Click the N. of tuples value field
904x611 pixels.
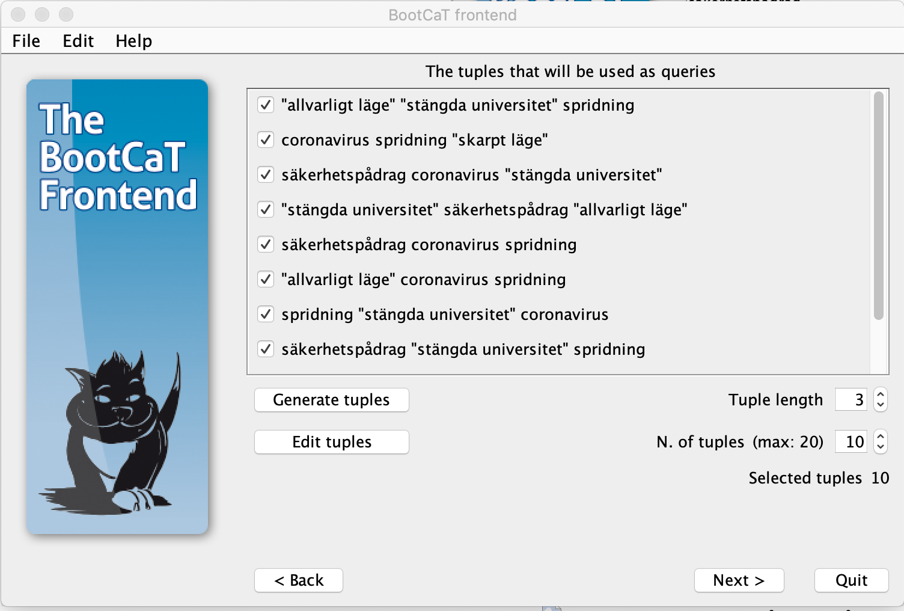[851, 442]
